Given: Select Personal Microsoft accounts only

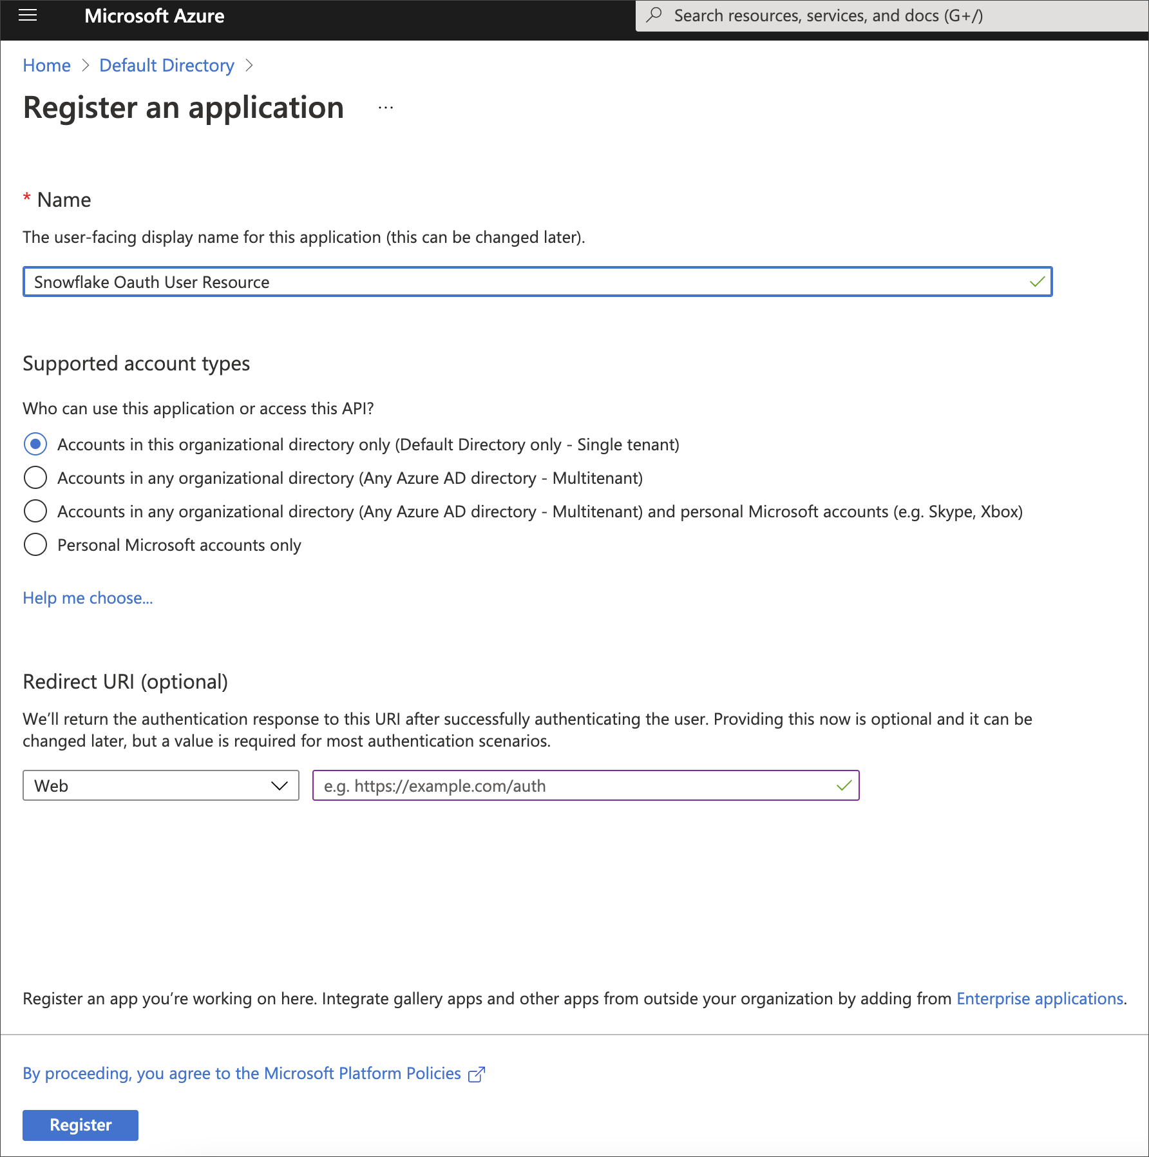Looking at the screenshot, I should pyautogui.click(x=35, y=544).
